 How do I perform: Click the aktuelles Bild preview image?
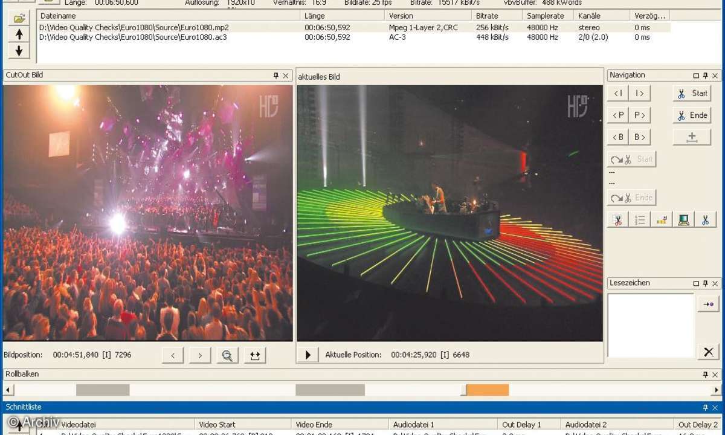[449, 213]
